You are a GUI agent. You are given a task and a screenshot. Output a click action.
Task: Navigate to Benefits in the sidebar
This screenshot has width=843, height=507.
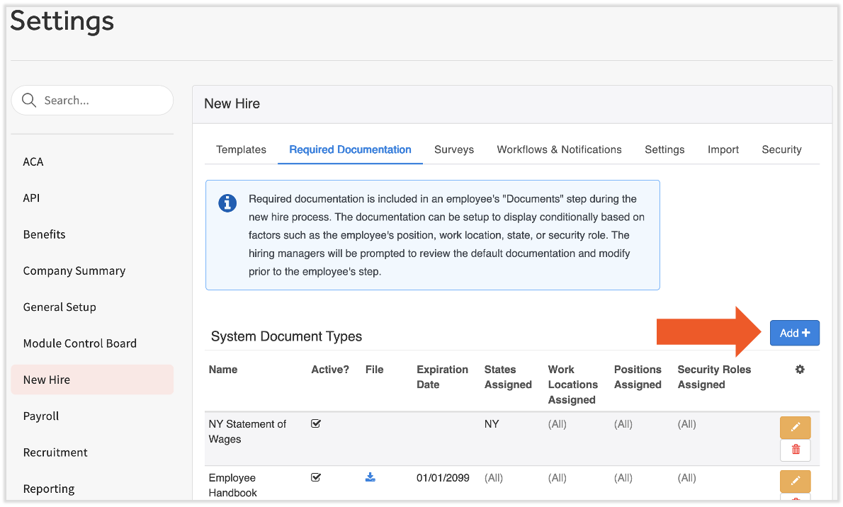click(44, 234)
